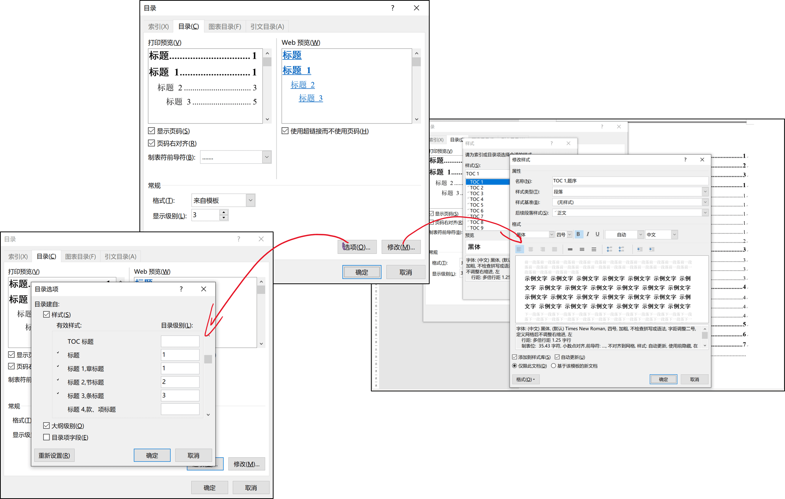Open the 四号 font size dropdown
This screenshot has height=499, width=785.
point(569,235)
